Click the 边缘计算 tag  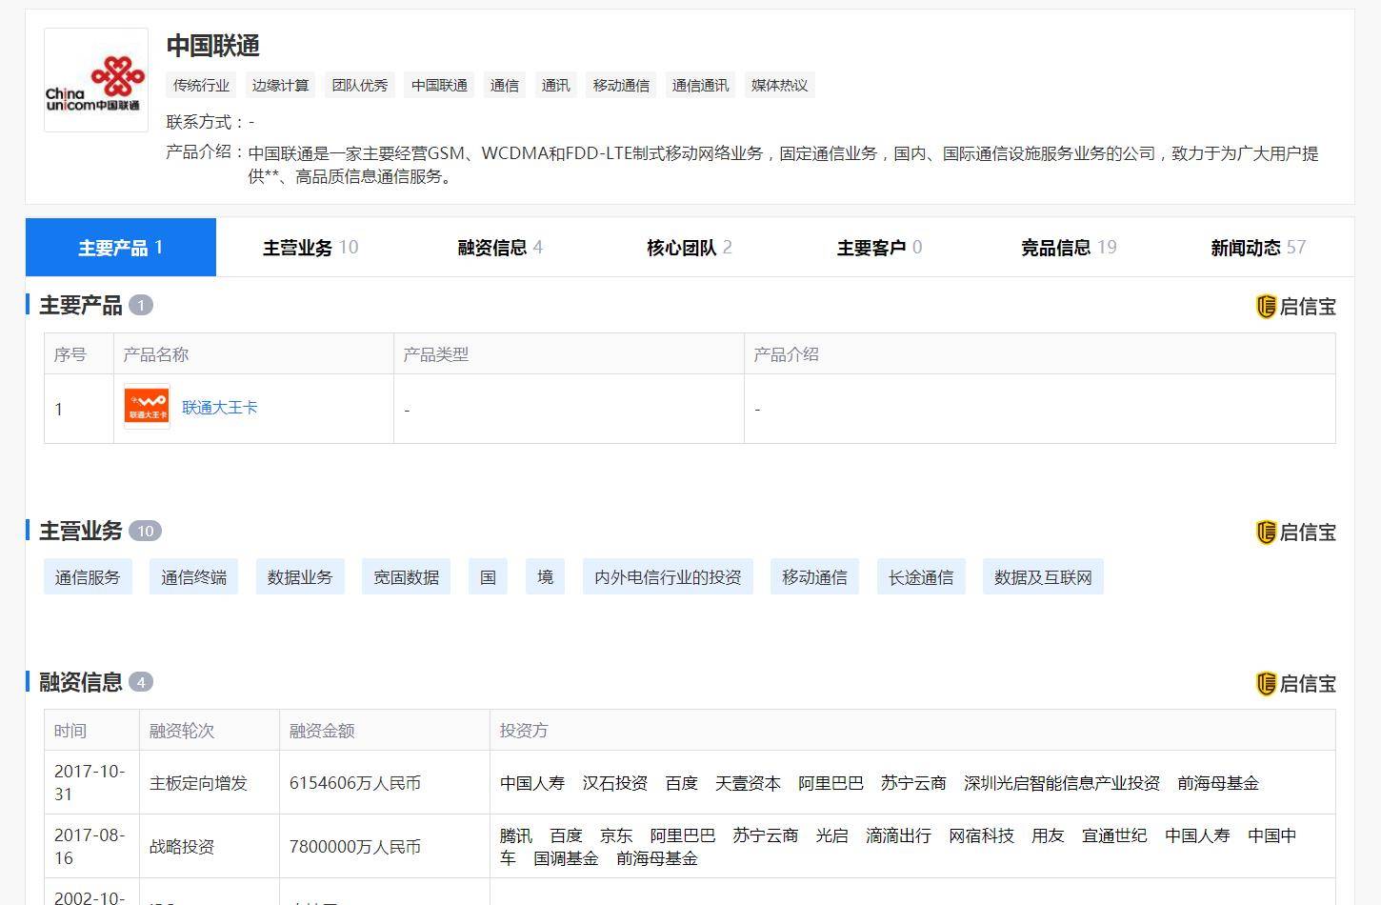(x=281, y=85)
